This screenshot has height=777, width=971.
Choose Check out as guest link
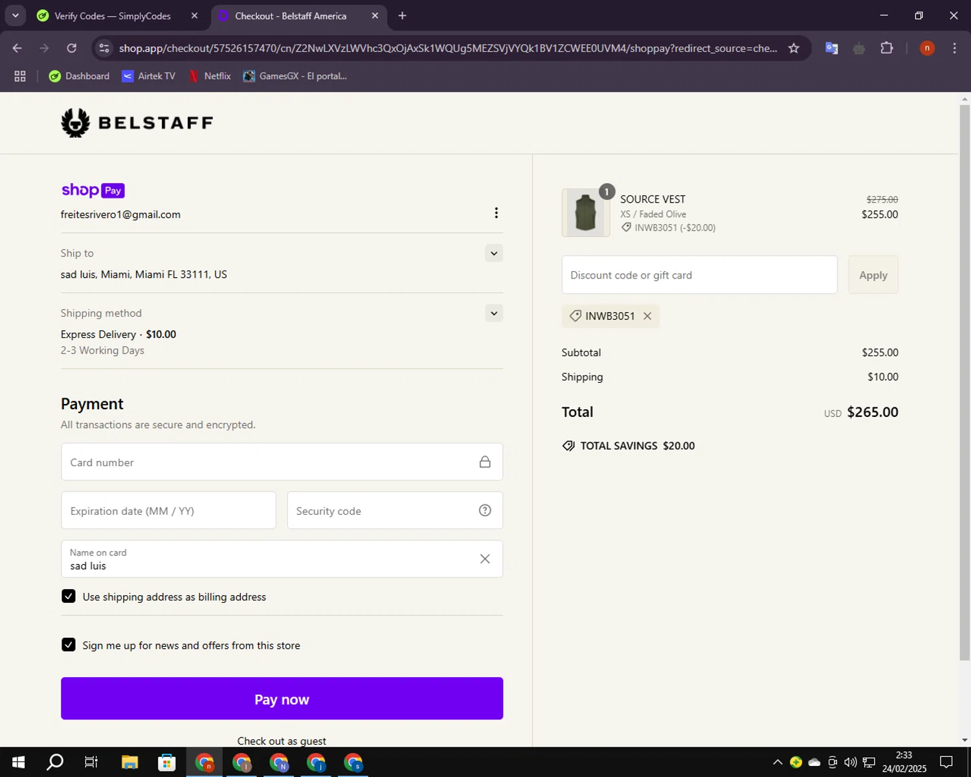click(282, 741)
